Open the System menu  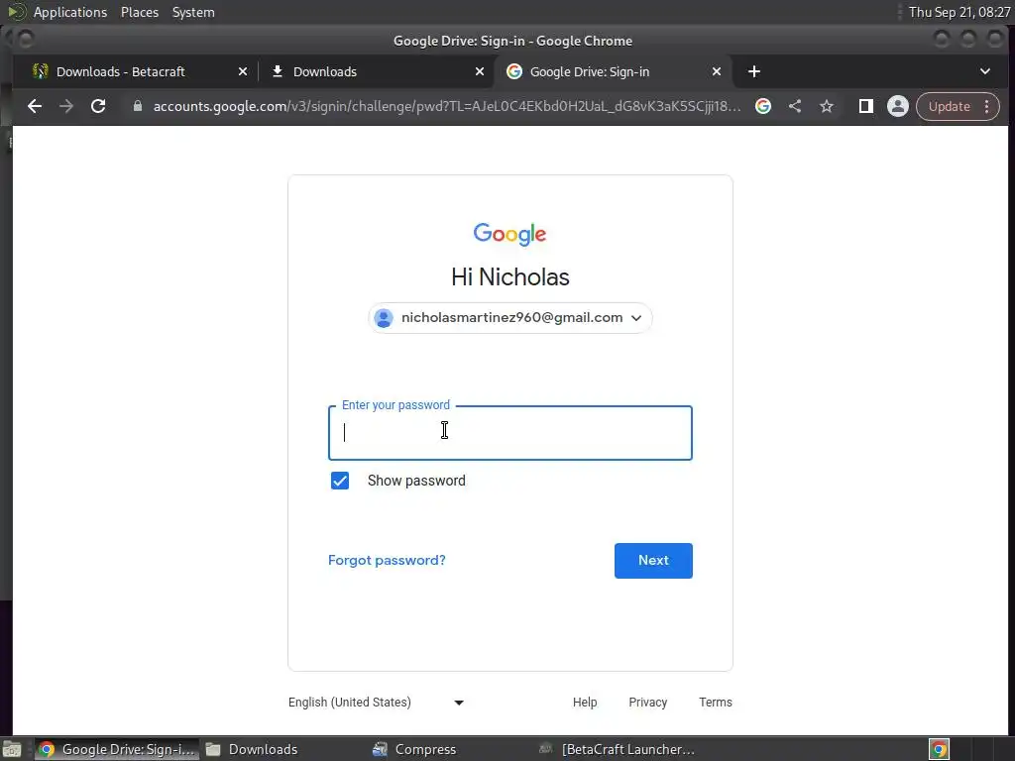[193, 12]
